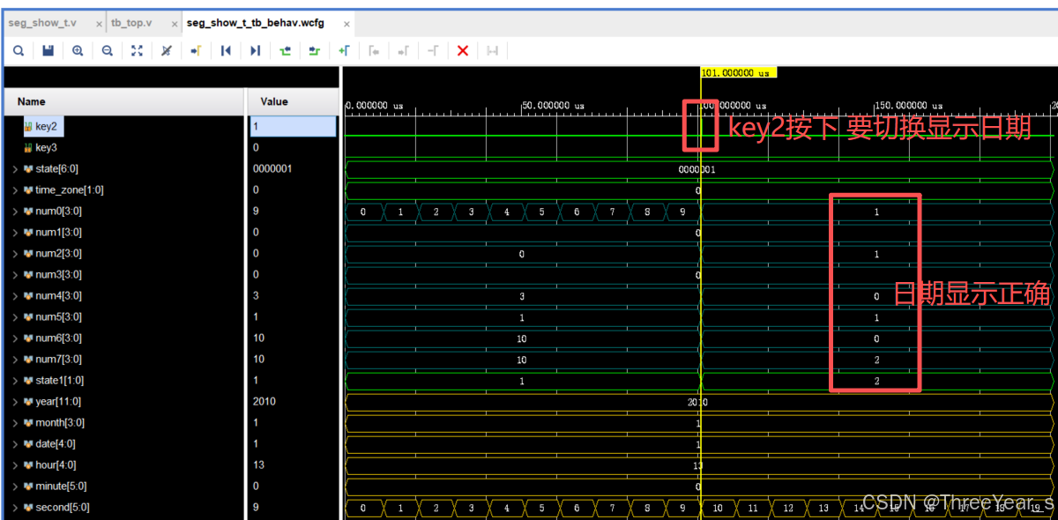
Task: Expand num4[3:0] bus bits
Action: tap(15, 295)
